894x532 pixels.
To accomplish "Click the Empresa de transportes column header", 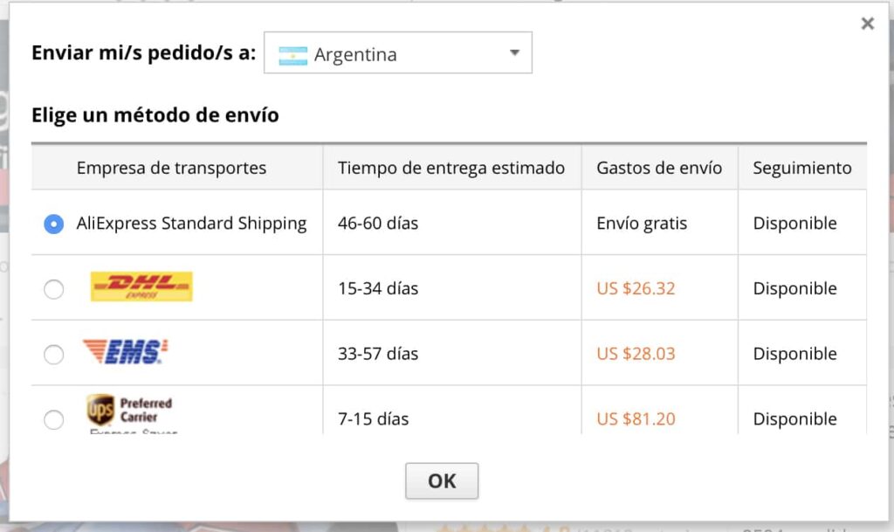I will point(171,168).
